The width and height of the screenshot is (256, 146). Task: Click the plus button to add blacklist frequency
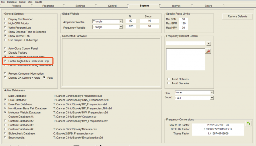click(x=209, y=43)
